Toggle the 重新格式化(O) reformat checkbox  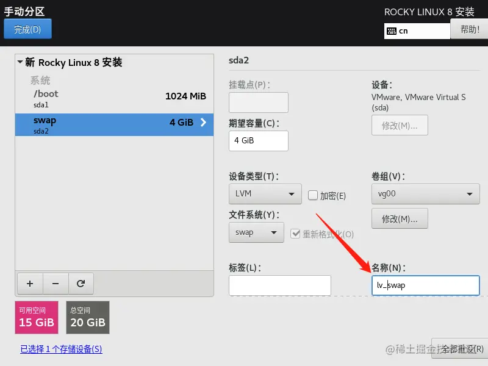(x=295, y=234)
